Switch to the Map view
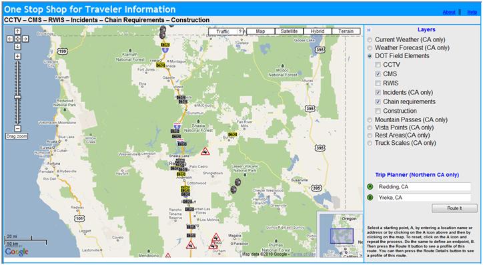 tap(260, 31)
